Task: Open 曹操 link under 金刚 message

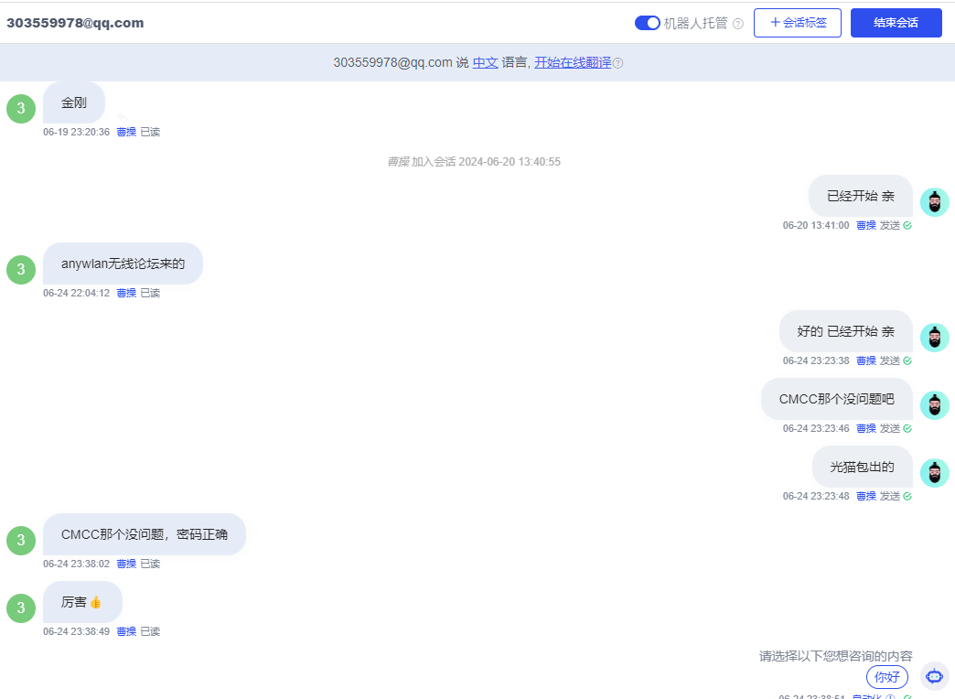Action: (x=126, y=132)
